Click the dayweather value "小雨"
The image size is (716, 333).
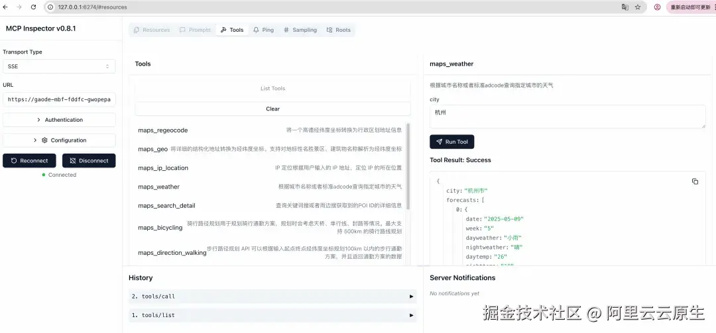512,238
